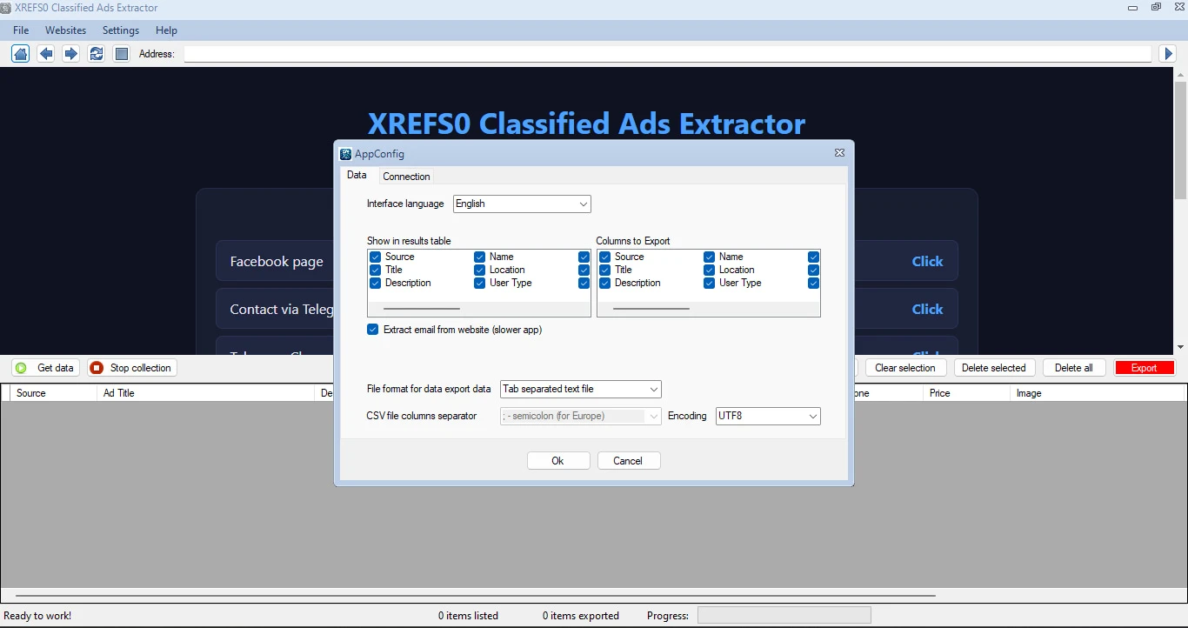1188x628 pixels.
Task: Click the green Get data icon
Action: 21,368
